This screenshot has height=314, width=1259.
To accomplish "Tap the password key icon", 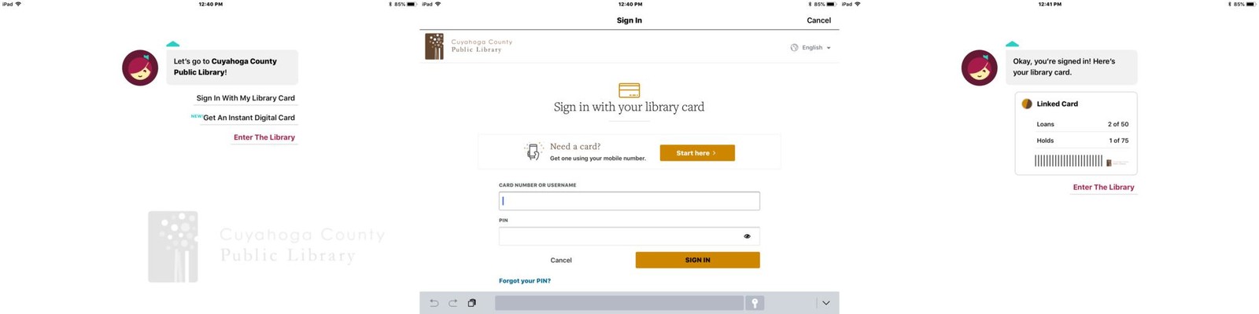I will (755, 303).
